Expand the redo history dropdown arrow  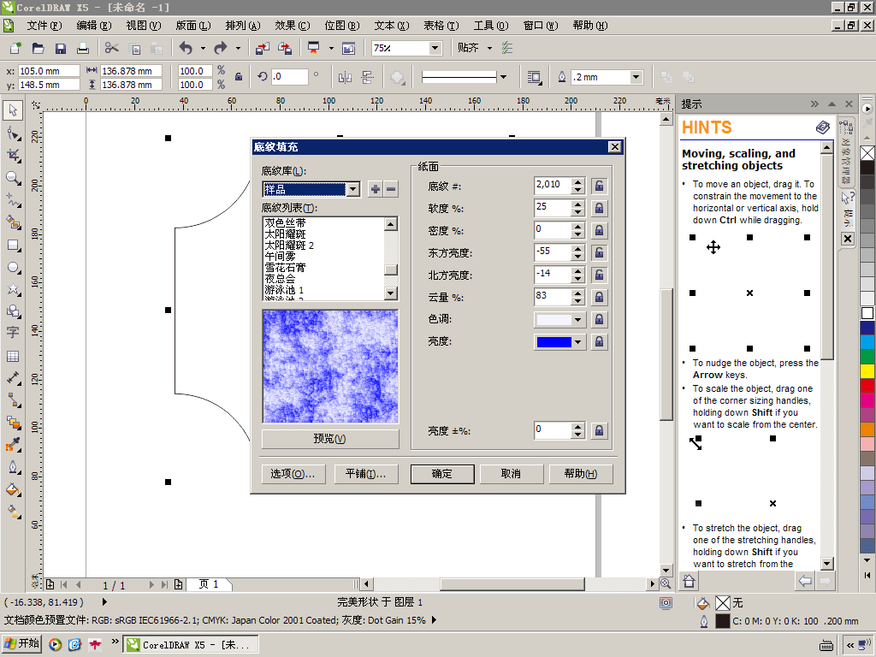[238, 49]
